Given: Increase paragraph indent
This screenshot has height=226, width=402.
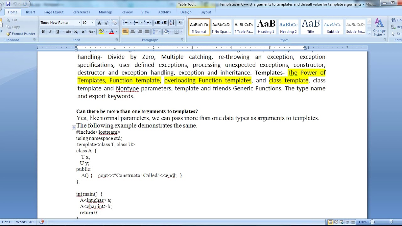Looking at the screenshot, I should click(164, 23).
